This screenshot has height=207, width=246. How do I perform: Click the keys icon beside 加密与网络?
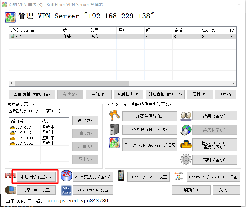click(x=114, y=115)
